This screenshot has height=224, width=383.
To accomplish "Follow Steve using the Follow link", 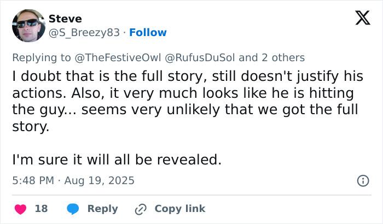I will pyautogui.click(x=148, y=33).
